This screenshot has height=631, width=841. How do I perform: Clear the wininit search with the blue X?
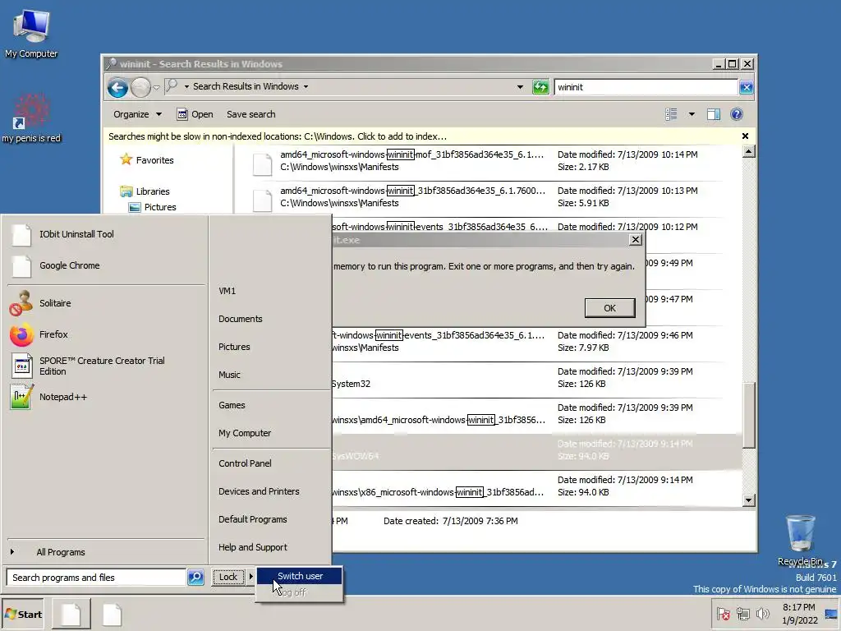746,87
